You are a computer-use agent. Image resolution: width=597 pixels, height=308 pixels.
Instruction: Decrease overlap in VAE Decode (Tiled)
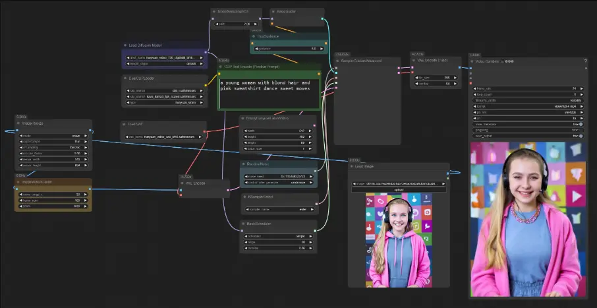(x=416, y=84)
